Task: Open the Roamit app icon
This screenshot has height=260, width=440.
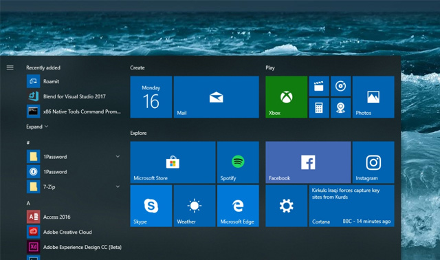Action: click(34, 81)
